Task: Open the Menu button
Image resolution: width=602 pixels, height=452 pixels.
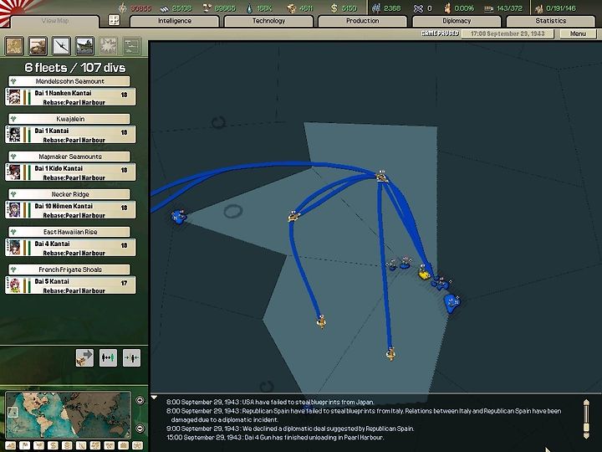Action: [x=578, y=33]
